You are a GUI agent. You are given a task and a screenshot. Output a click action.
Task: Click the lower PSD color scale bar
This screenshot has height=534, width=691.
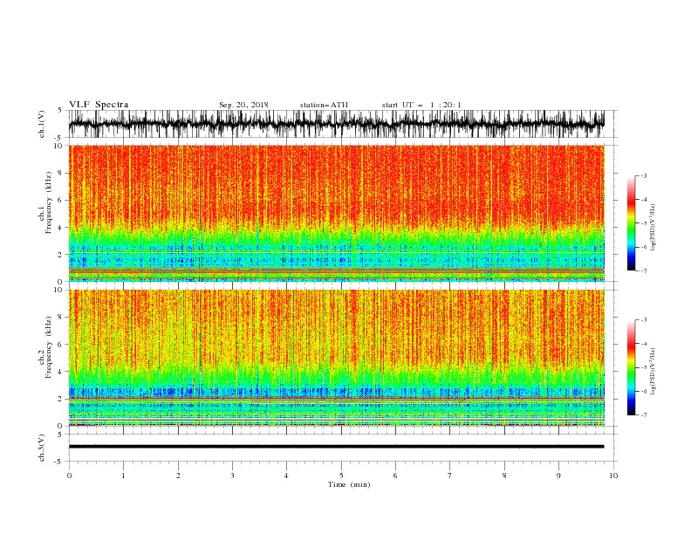click(x=631, y=367)
